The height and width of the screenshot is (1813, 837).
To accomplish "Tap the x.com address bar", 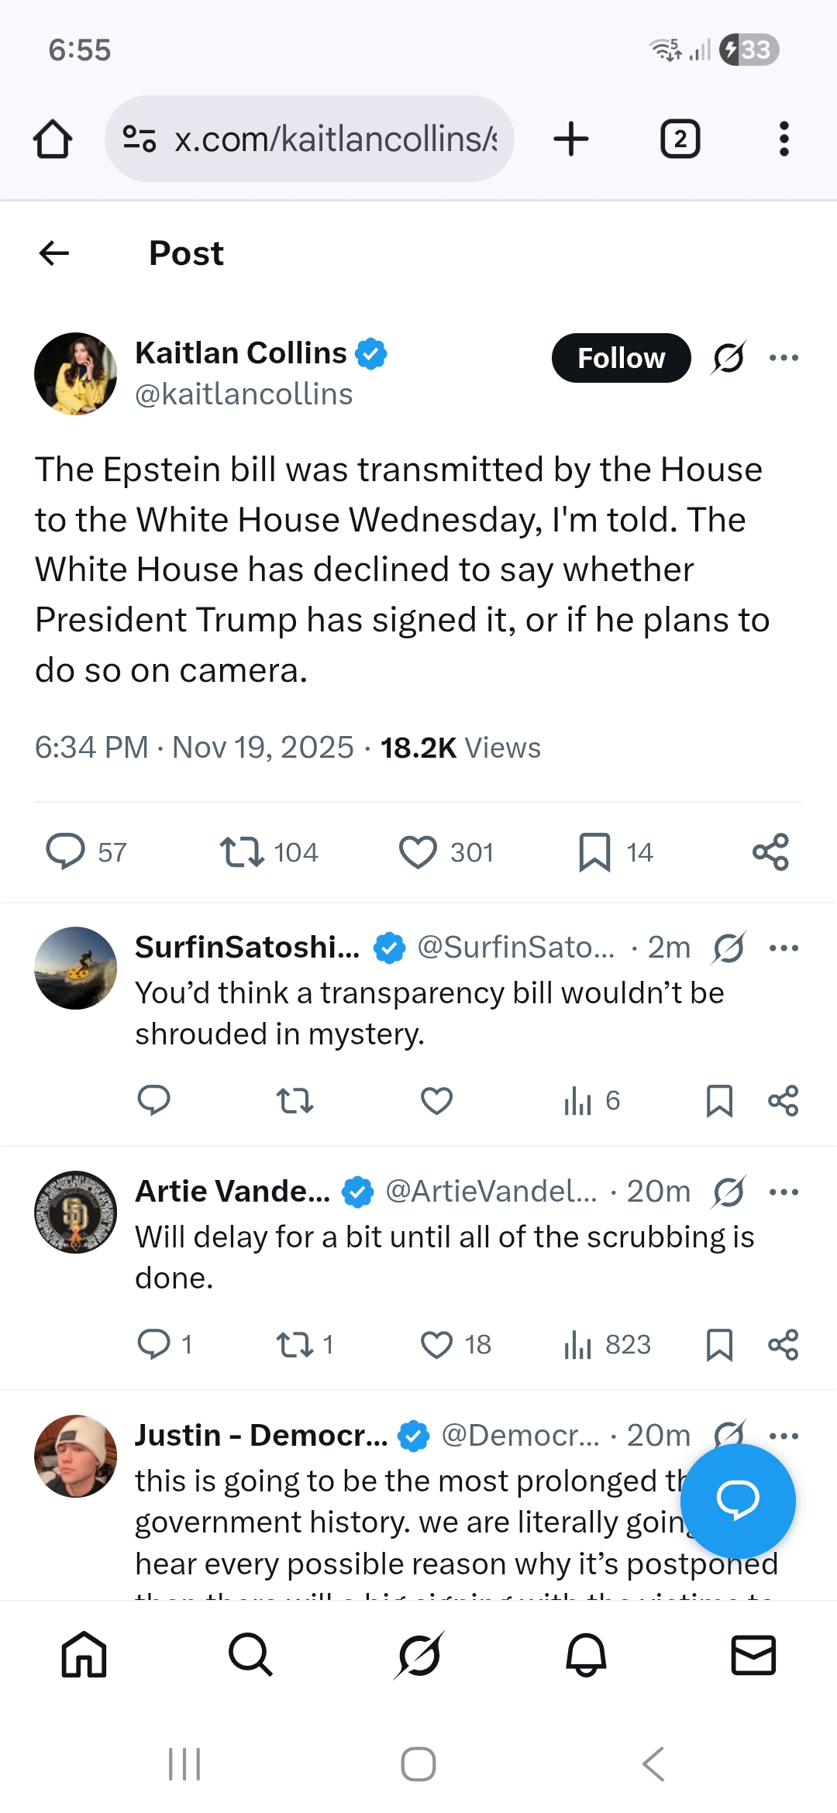I will coord(309,139).
